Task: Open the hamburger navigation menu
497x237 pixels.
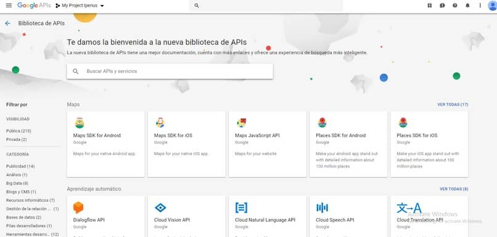Action: pyautogui.click(x=9, y=6)
